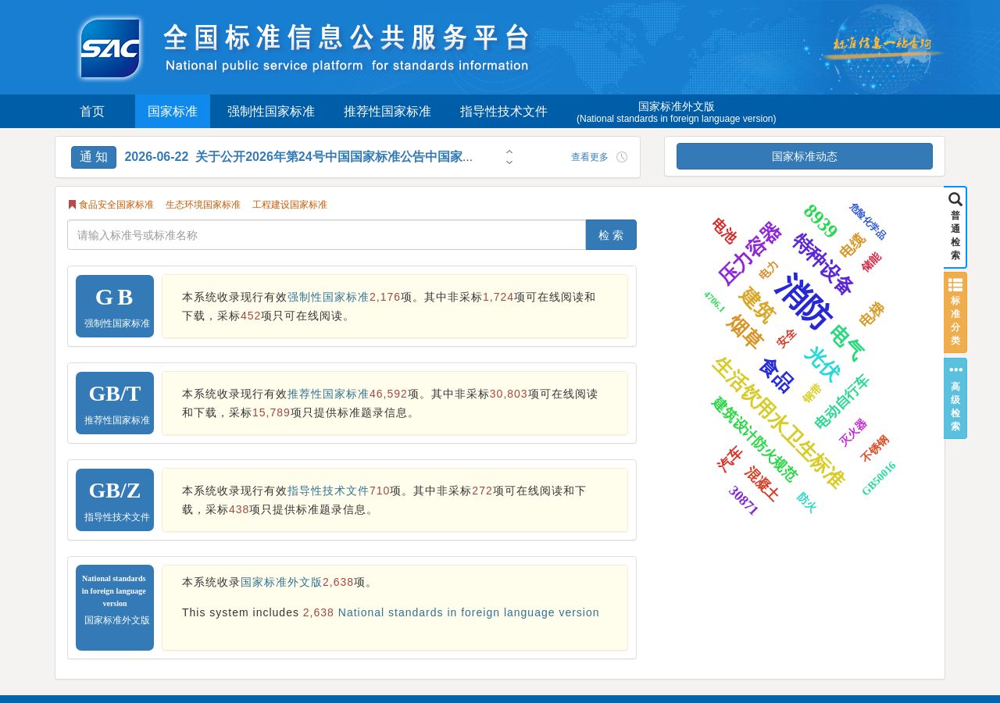
Task: Open 标准分类 list side tab
Action: coord(955,312)
